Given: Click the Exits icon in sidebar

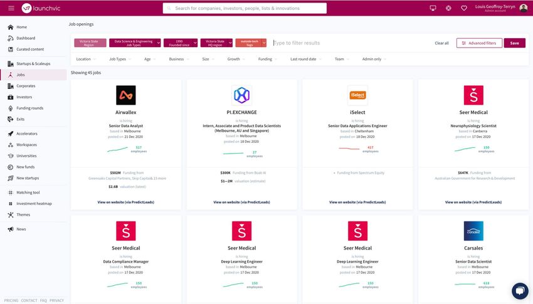Looking at the screenshot, I should (11, 119).
